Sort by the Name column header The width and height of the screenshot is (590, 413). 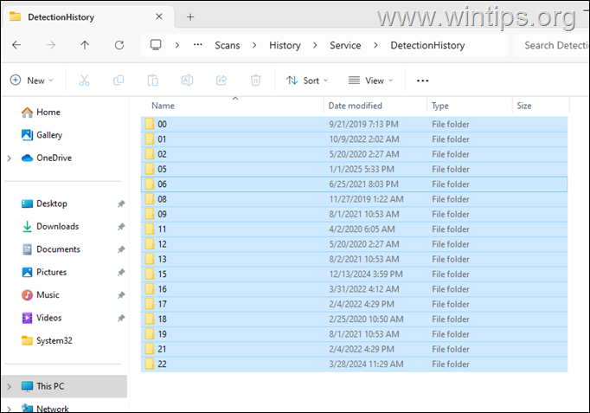[163, 106]
